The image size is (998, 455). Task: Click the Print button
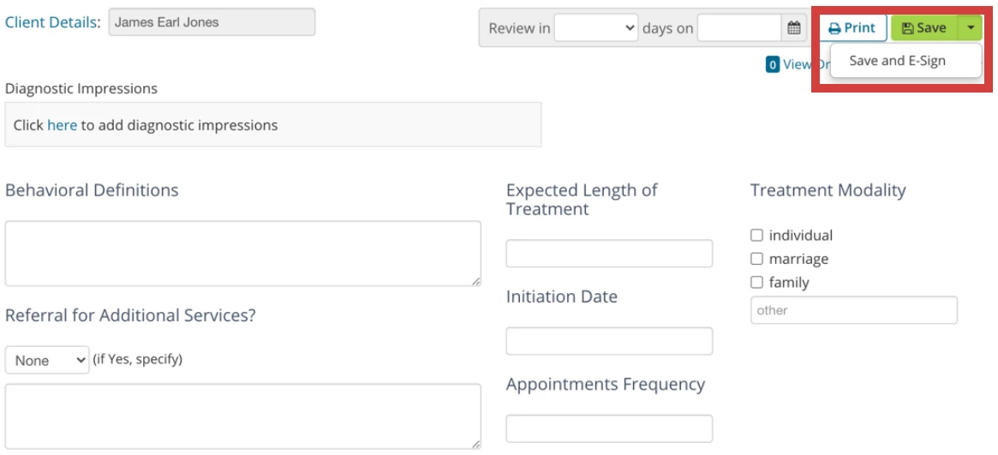(x=852, y=28)
